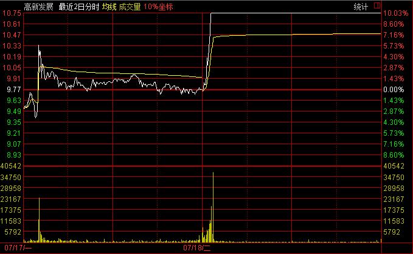The width and height of the screenshot is (413, 254).
Task: Click the tall volume spike on 07/17
Action: [40, 220]
